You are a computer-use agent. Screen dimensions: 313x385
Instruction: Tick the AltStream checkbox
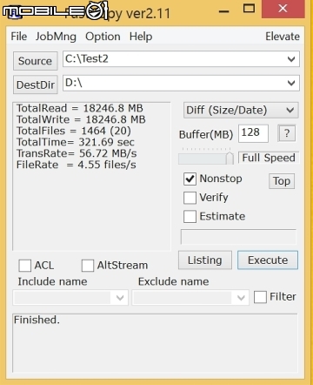point(88,266)
